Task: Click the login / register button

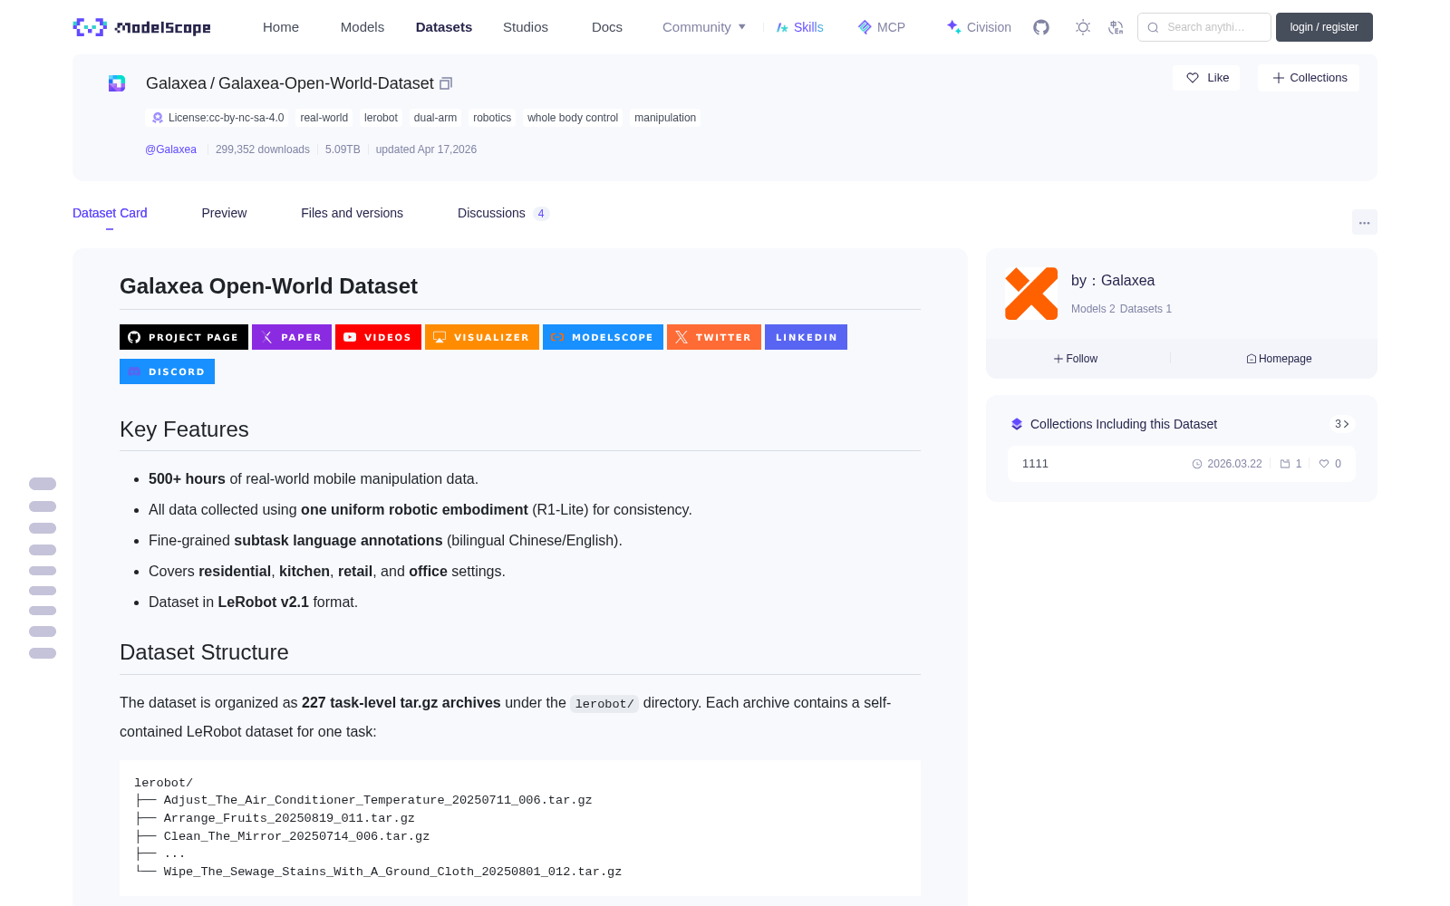Action: [x=1324, y=27]
